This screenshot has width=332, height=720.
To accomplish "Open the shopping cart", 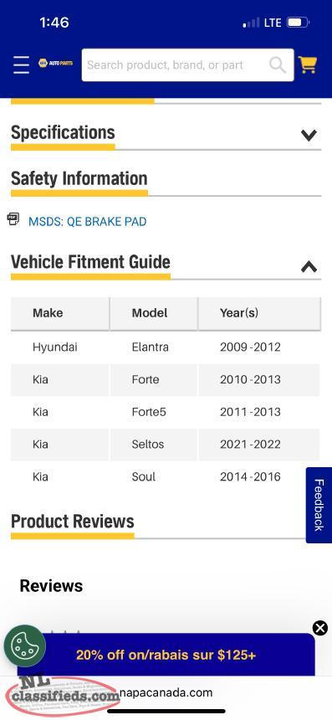I will [x=308, y=64].
